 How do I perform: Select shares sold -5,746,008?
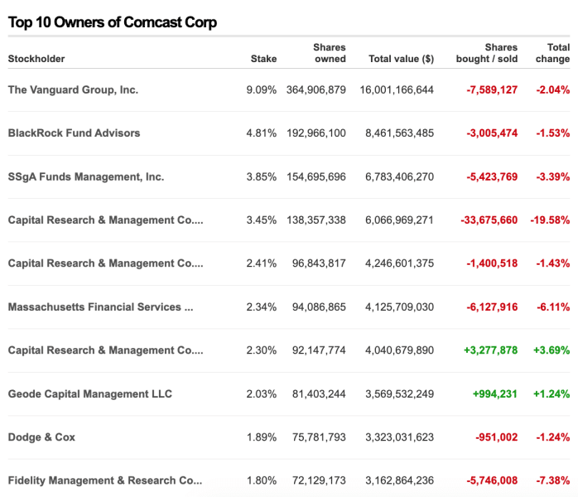[x=492, y=480]
